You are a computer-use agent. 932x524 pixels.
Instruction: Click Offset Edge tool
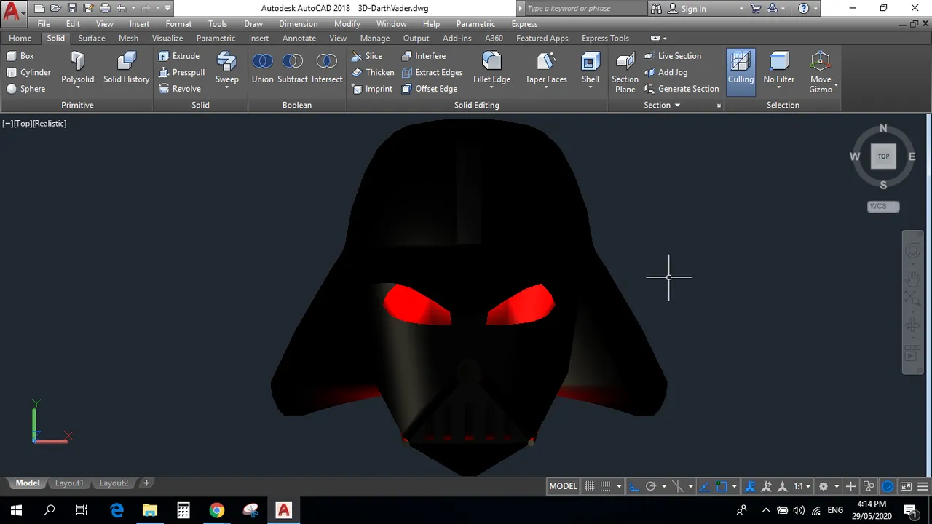tap(430, 89)
